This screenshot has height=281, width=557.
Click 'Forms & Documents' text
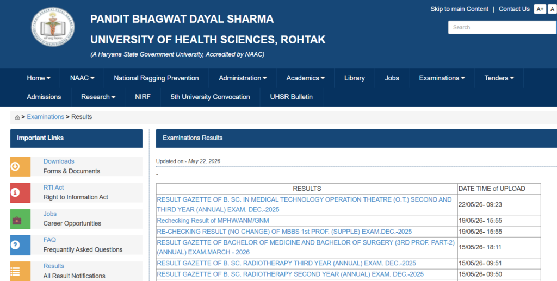(x=72, y=171)
